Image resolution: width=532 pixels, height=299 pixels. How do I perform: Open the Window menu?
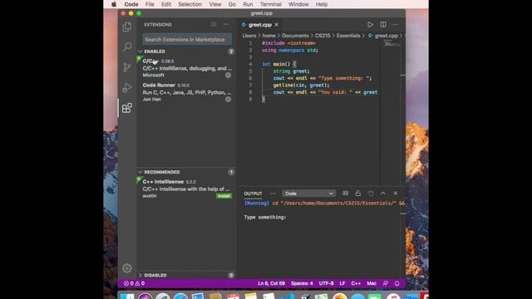click(x=298, y=4)
